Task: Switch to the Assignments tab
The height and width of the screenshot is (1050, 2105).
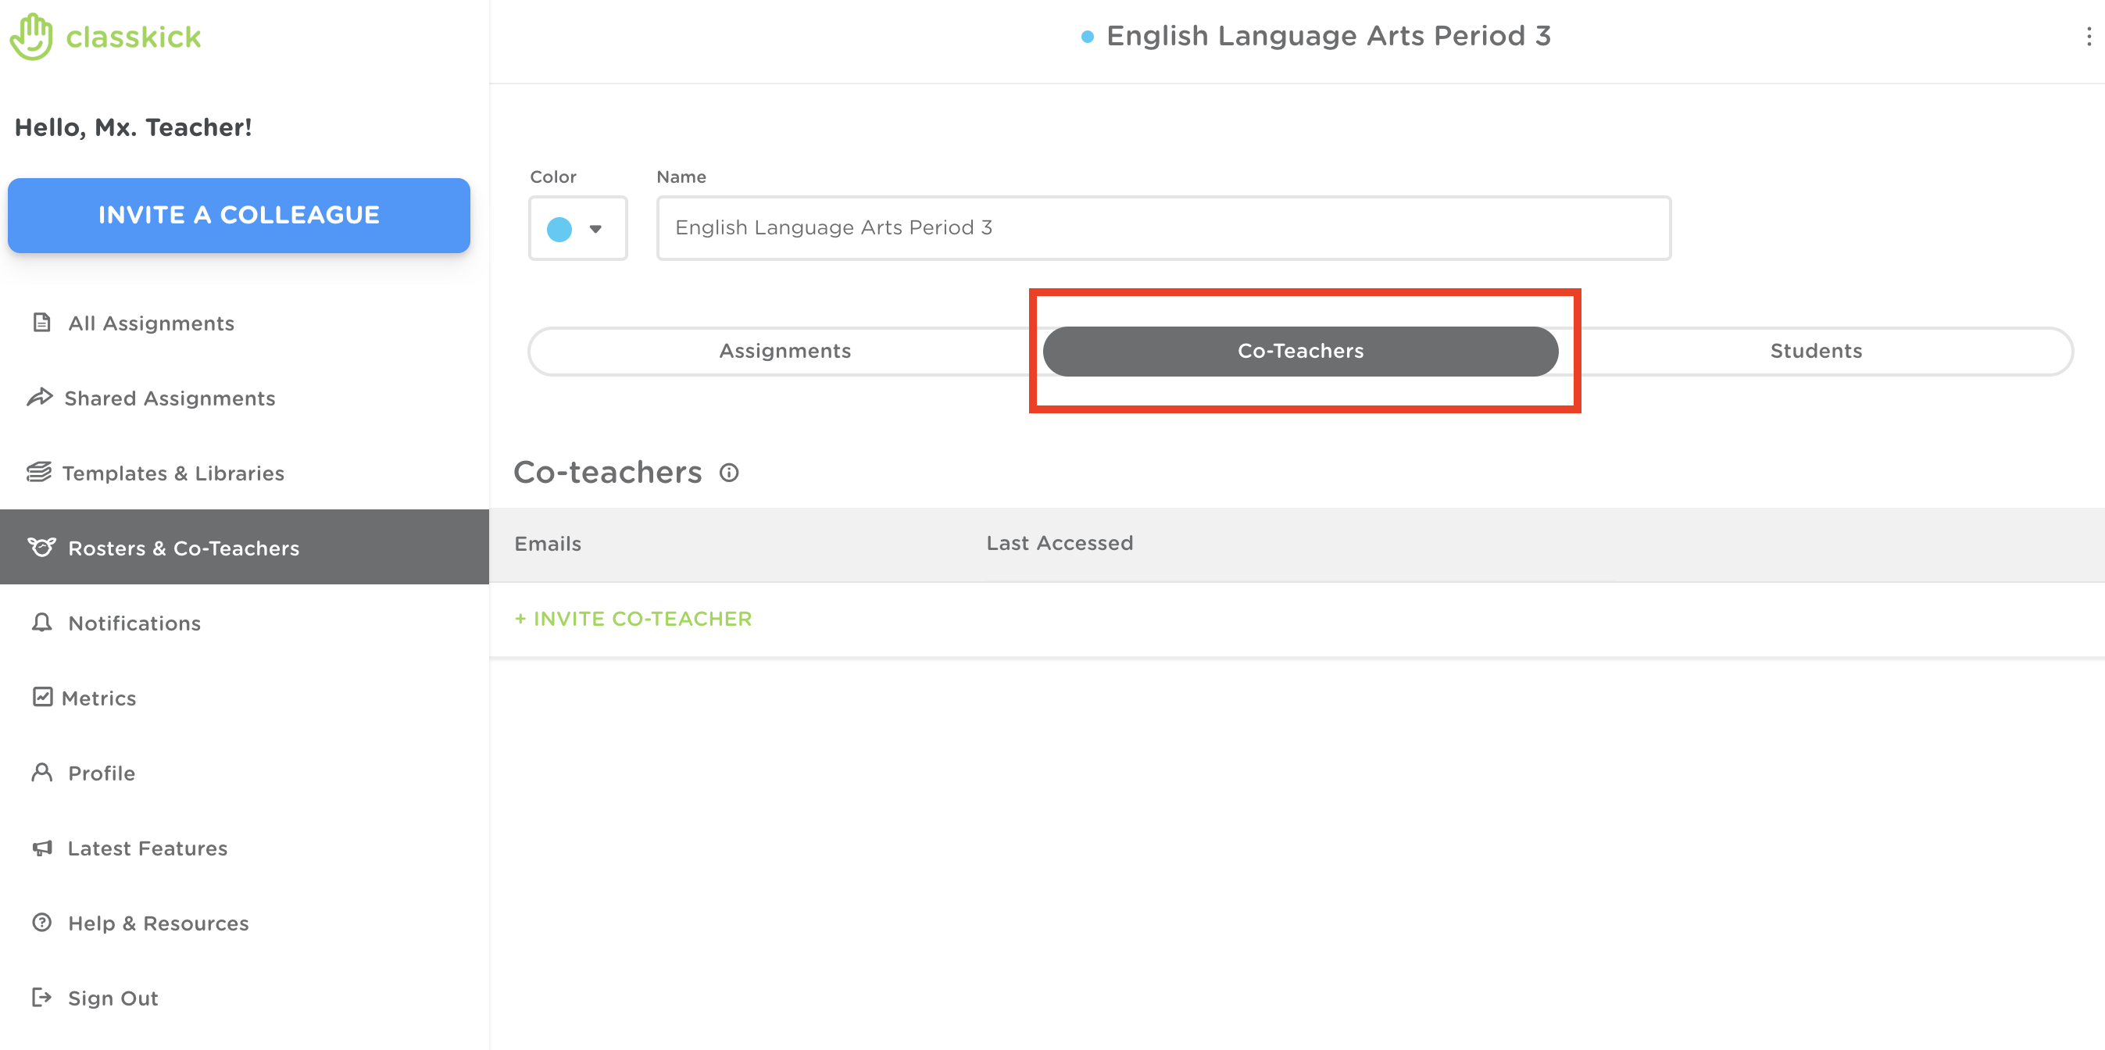Action: [x=784, y=351]
